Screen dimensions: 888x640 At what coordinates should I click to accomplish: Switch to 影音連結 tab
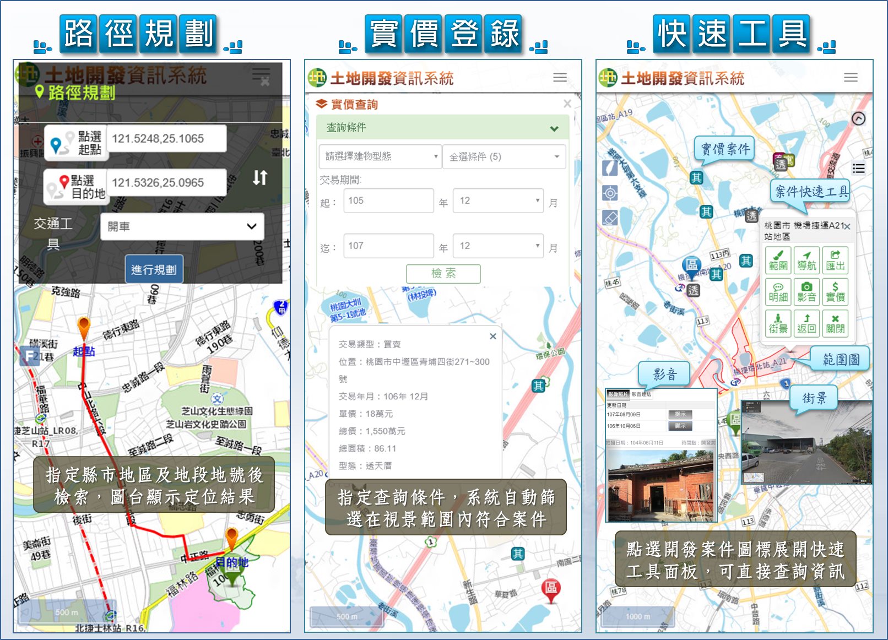(641, 394)
